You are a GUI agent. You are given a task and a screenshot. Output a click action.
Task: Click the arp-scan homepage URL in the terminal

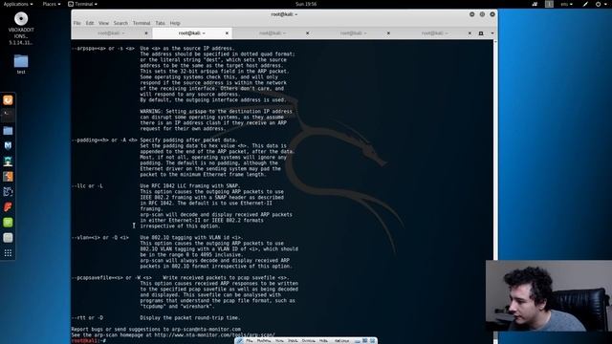click(214, 335)
